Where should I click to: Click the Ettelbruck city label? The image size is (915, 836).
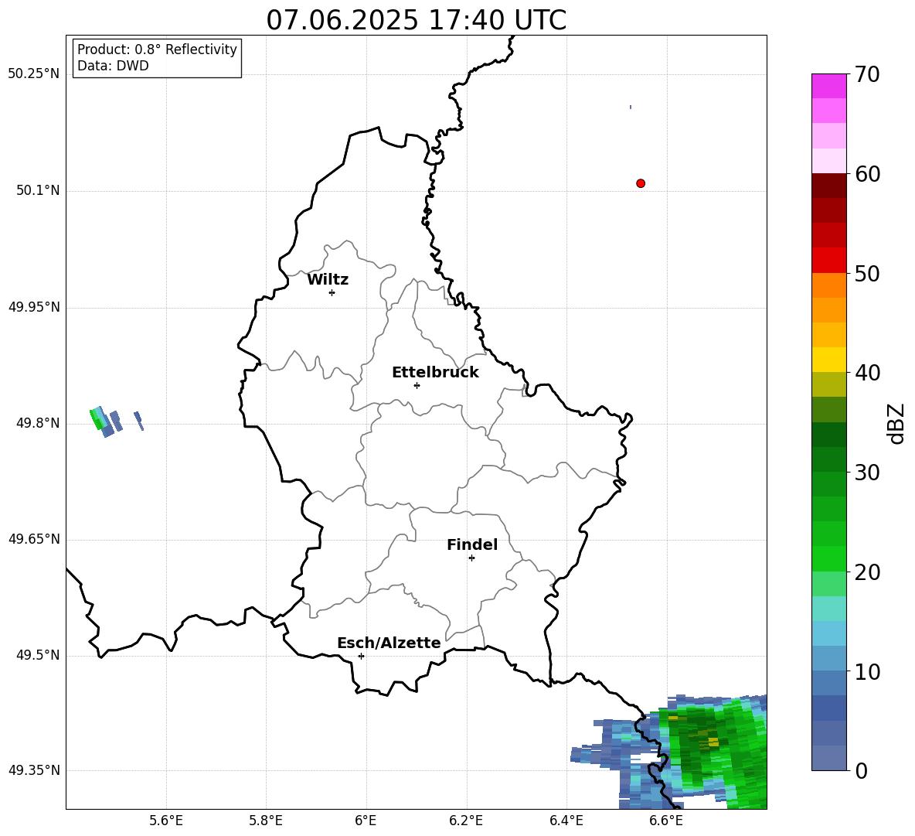coord(435,372)
